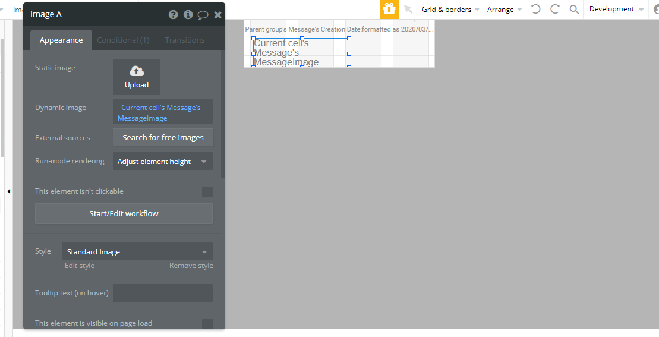Image resolution: width=659 pixels, height=337 pixels.
Task: Open the Arrange menu
Action: coord(504,10)
